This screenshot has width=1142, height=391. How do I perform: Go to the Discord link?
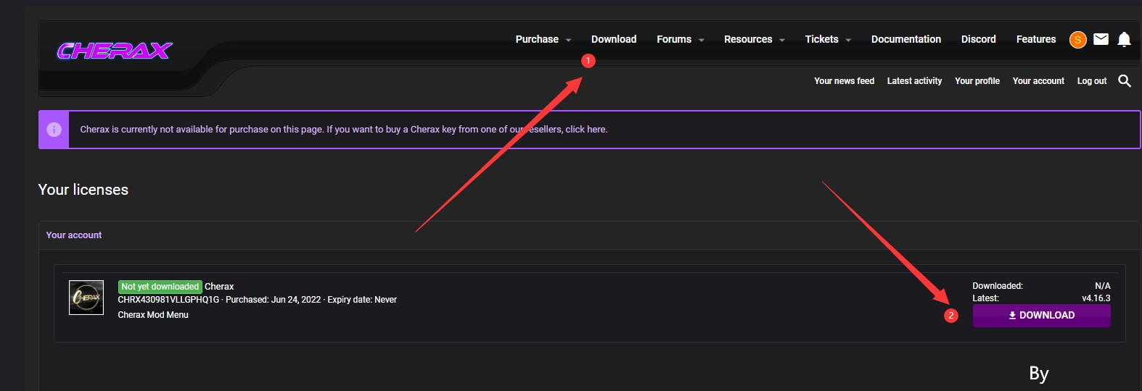click(978, 39)
